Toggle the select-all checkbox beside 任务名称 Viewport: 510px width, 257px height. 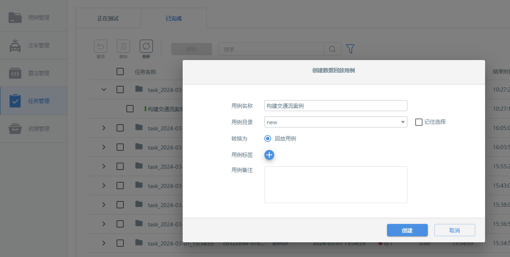tap(120, 72)
